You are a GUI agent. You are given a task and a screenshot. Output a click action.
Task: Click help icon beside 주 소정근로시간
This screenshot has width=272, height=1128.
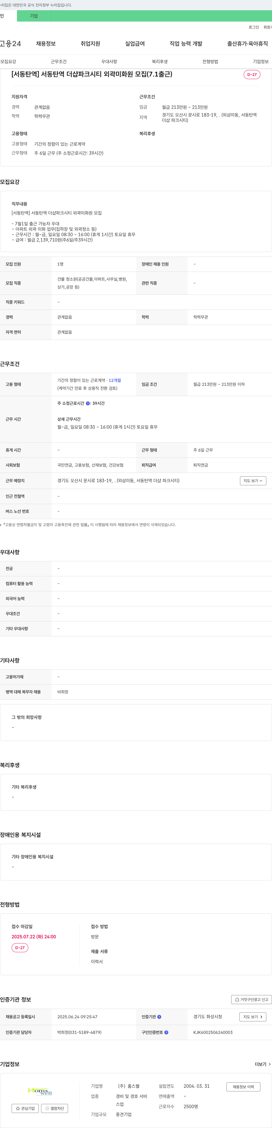pos(88,404)
